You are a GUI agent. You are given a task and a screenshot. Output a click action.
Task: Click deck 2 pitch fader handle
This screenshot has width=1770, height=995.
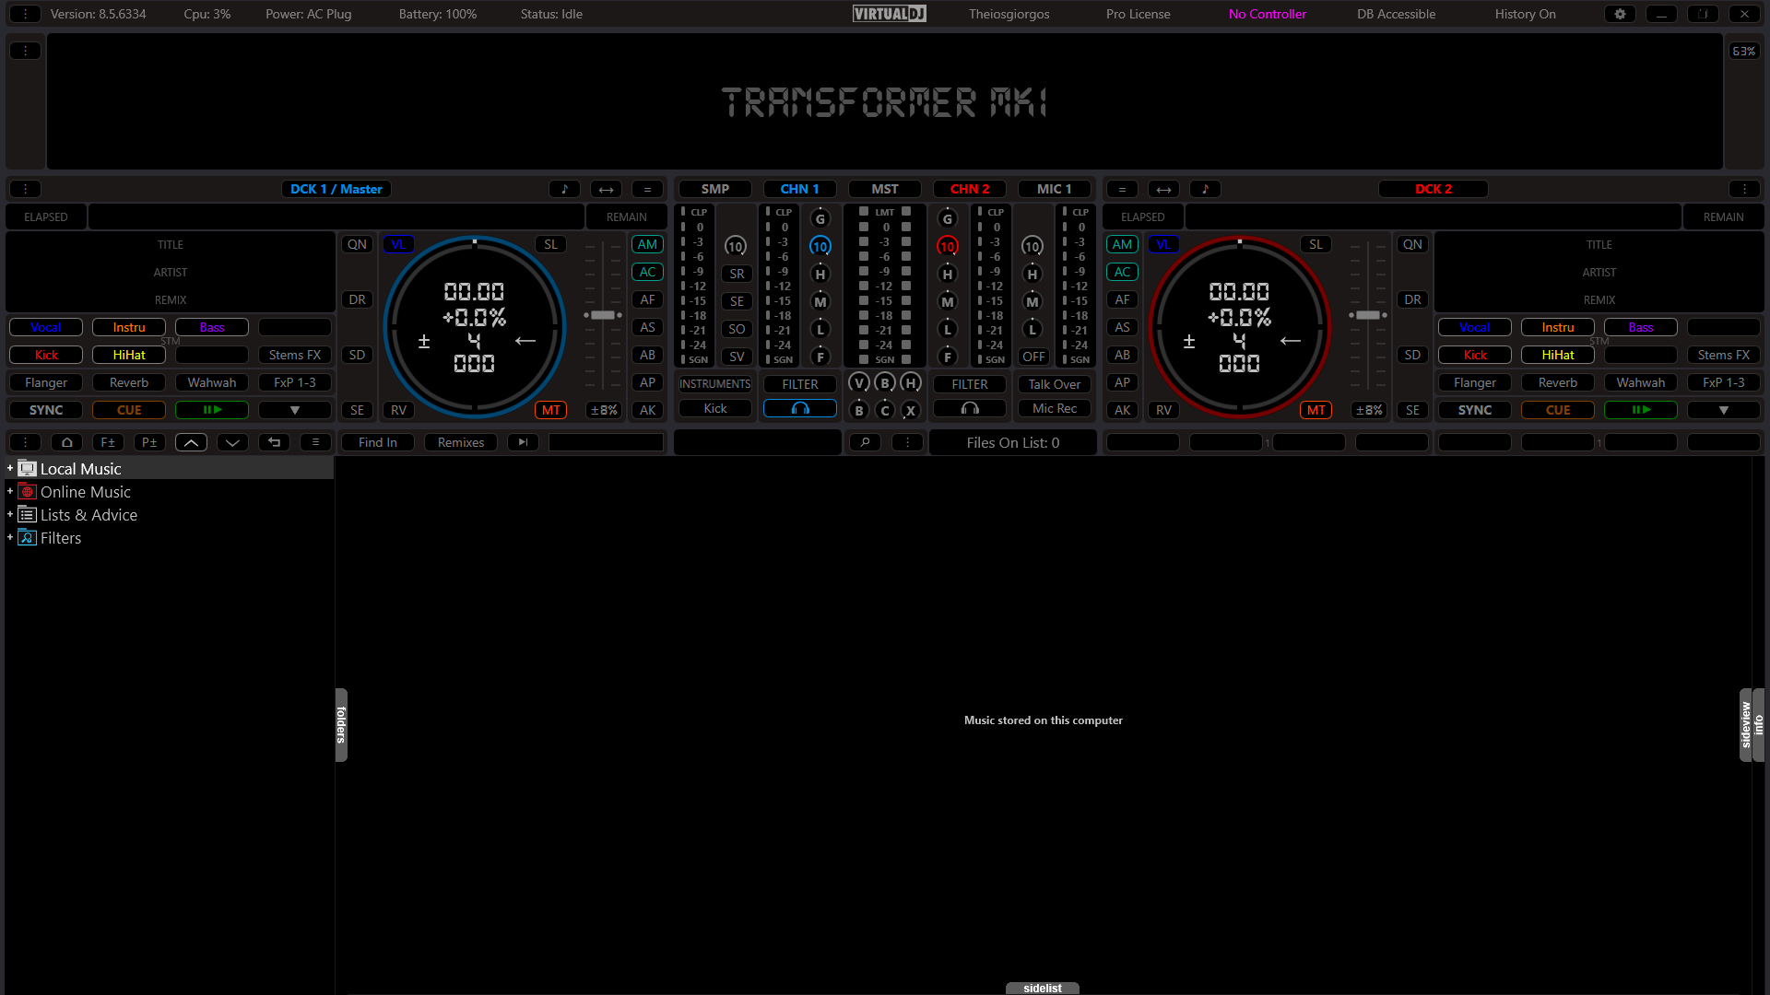coord(1368,315)
